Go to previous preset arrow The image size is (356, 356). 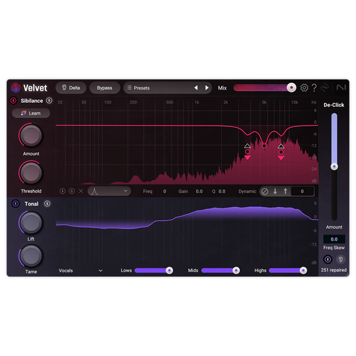pos(196,87)
